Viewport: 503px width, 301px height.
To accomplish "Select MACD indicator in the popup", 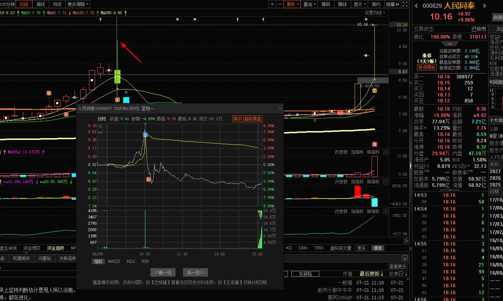I will pyautogui.click(x=114, y=261).
